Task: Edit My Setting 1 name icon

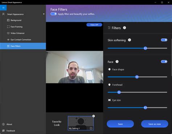Action: tap(91, 128)
